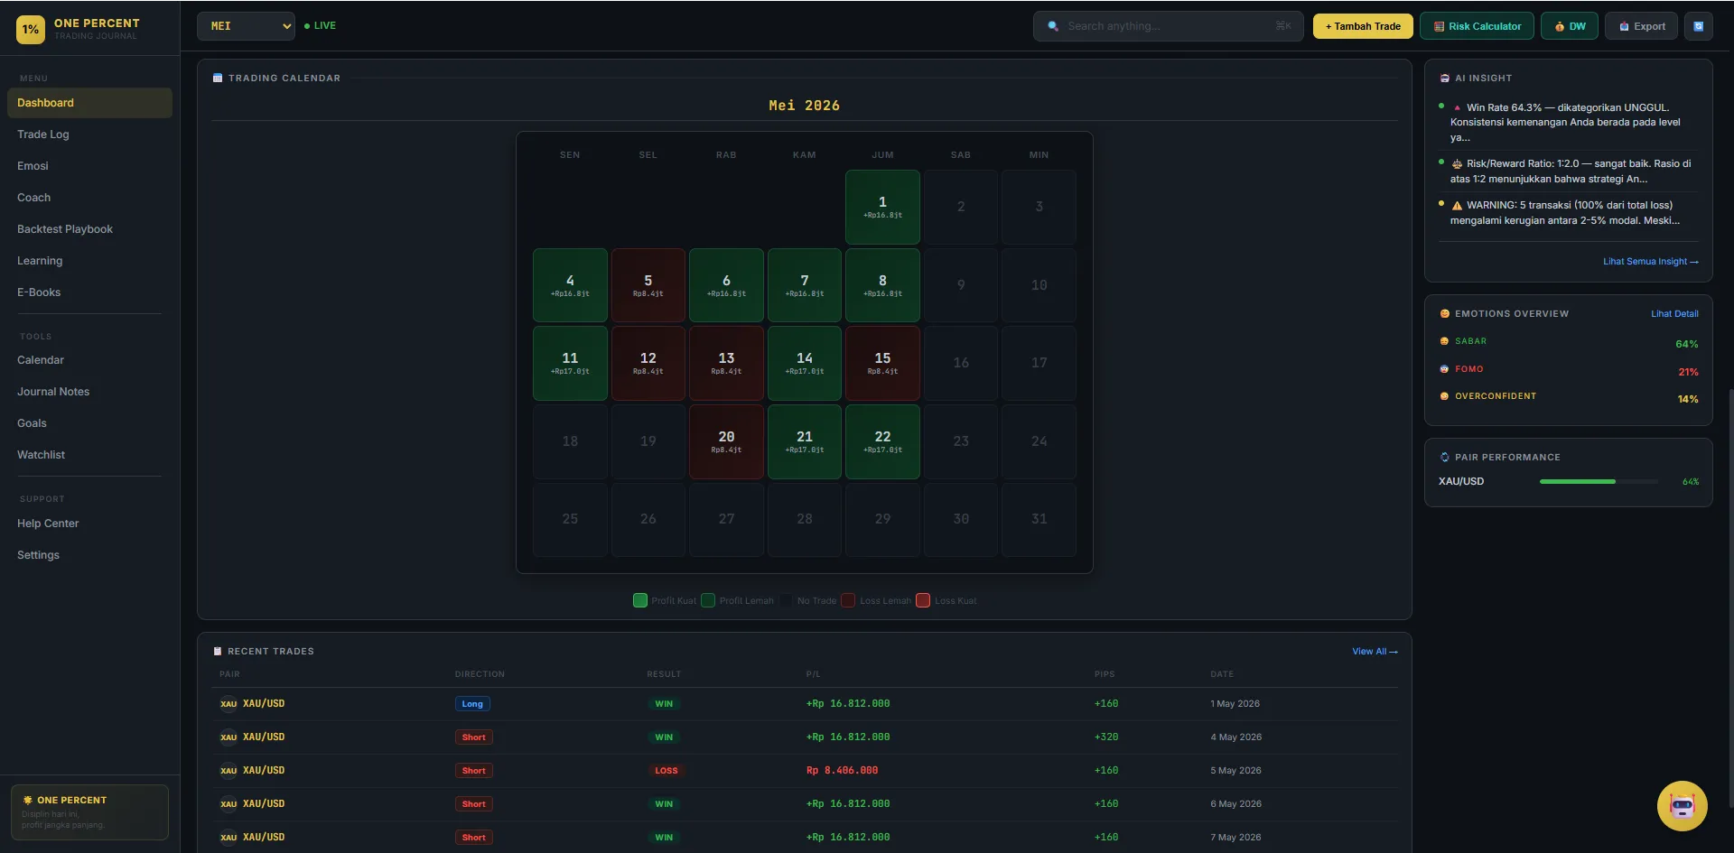Viewport: 1734px width, 853px height.
Task: Click the search magnifier icon
Action: pos(1053,26)
